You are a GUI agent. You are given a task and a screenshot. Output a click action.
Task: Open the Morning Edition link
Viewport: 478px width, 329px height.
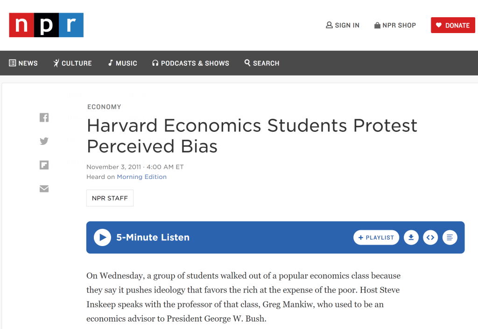pyautogui.click(x=142, y=177)
